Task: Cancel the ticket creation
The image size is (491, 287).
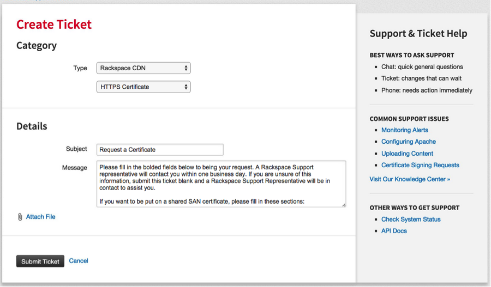Action: point(79,261)
